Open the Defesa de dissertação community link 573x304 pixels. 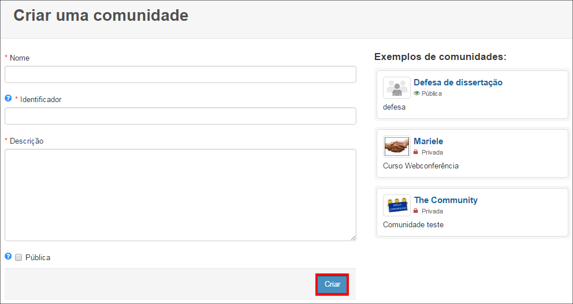[x=458, y=82]
